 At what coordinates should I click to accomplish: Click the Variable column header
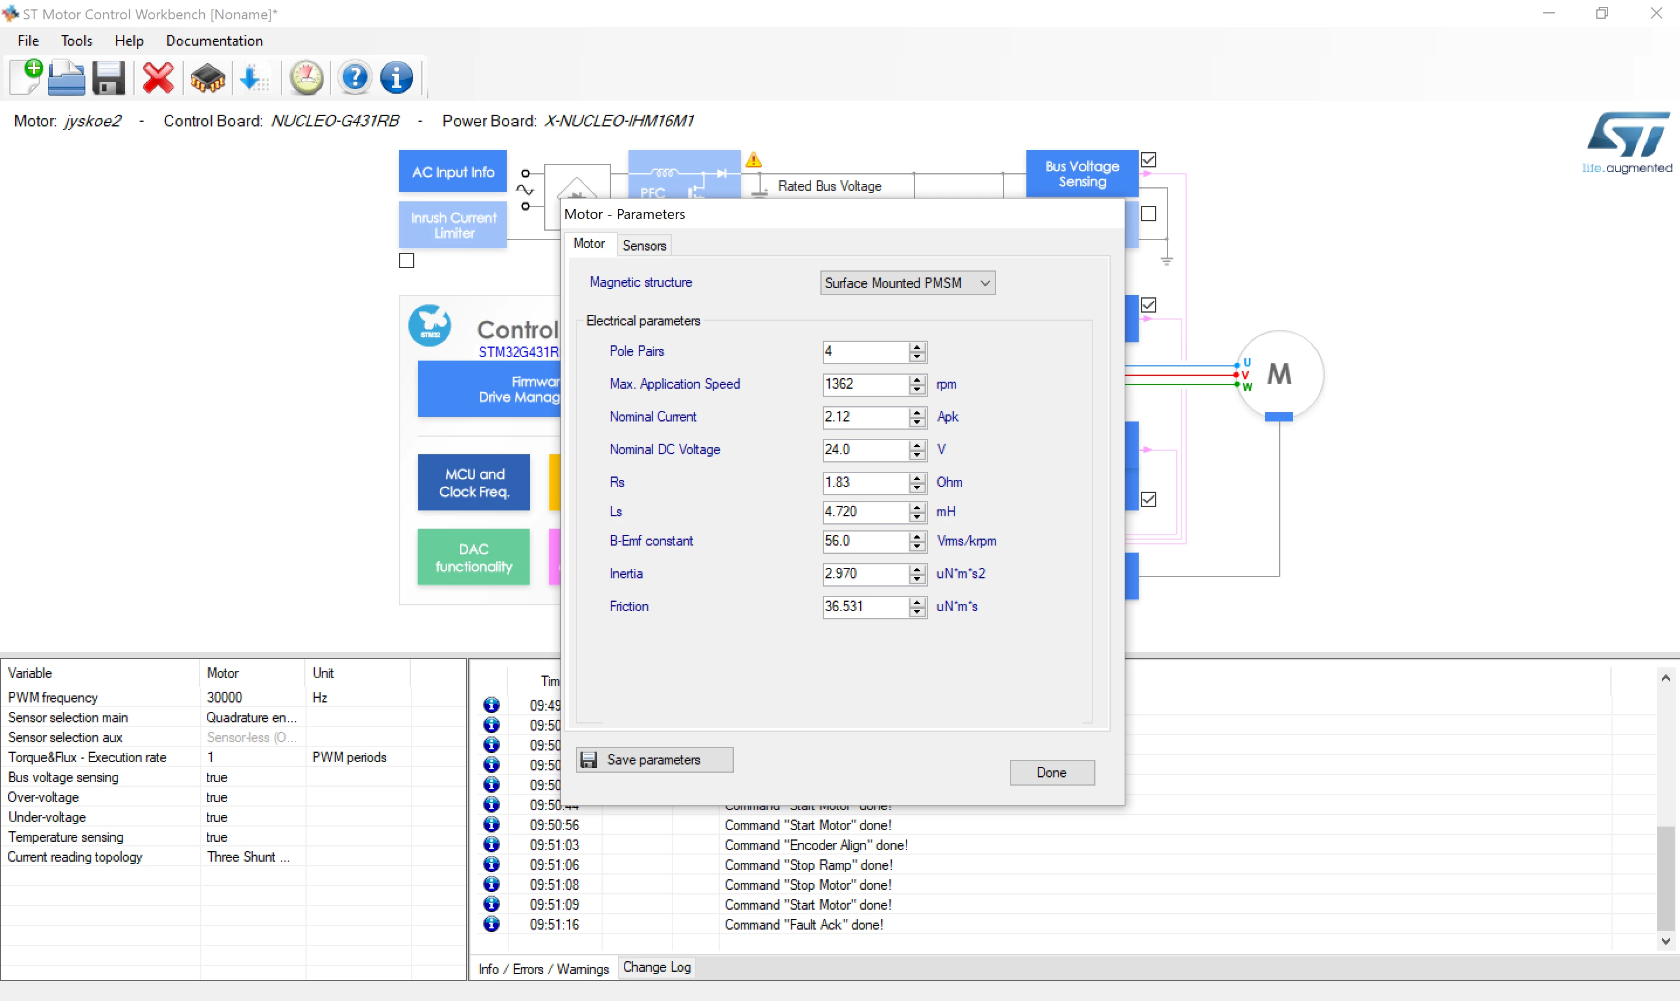(101, 673)
